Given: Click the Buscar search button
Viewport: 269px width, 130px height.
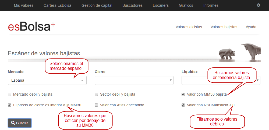Looking at the screenshot, I should point(20,123).
